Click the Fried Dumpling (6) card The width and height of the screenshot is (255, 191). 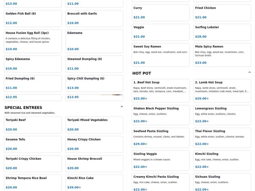32,83
